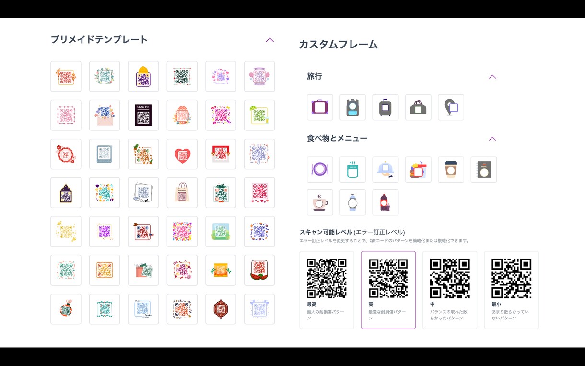This screenshot has height=366, width=585.
Task: Collapse the 旅行 frame category
Action: coord(492,77)
